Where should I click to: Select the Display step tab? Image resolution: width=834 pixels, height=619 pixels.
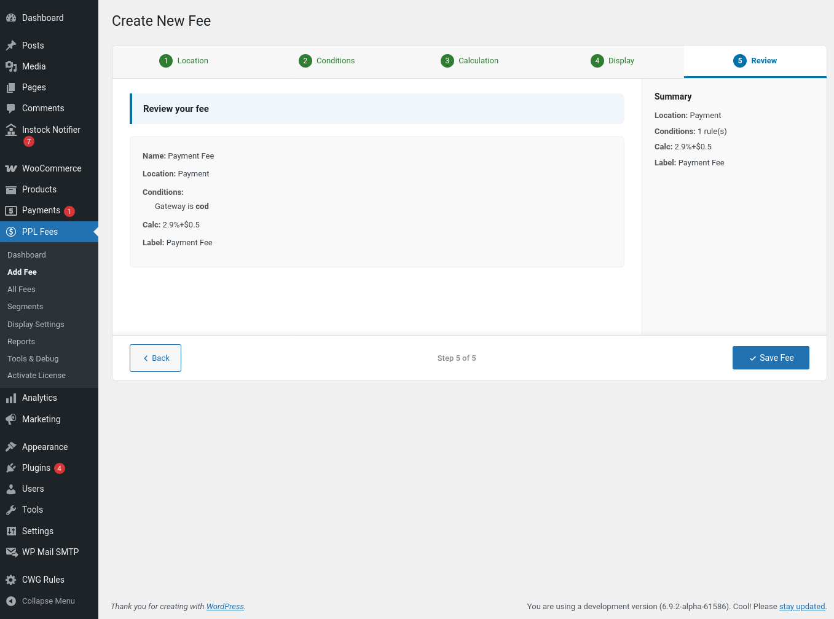tap(612, 61)
